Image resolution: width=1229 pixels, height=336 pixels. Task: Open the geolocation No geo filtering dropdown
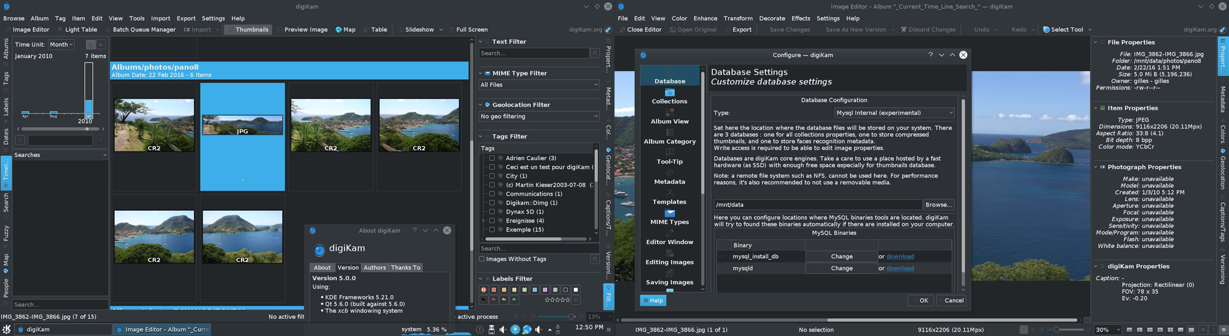click(539, 116)
